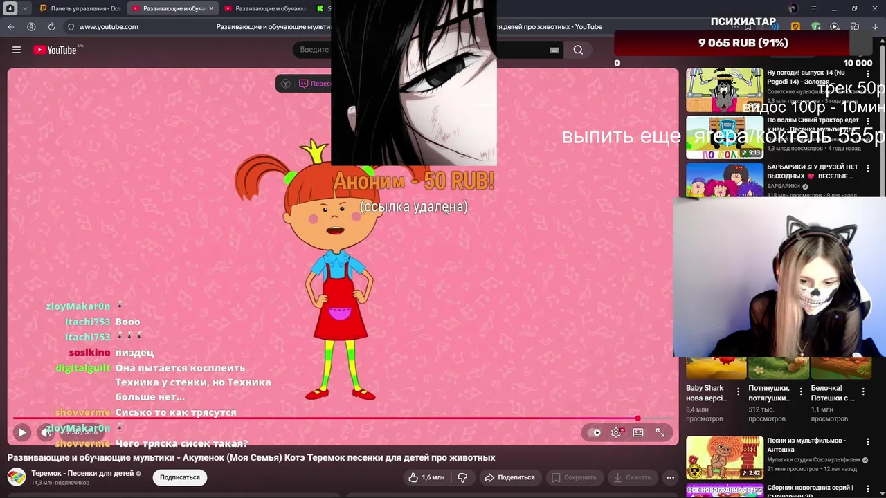Viewport: 886px width, 498px height.
Task: Click the green shield extension icon
Action: click(x=816, y=26)
